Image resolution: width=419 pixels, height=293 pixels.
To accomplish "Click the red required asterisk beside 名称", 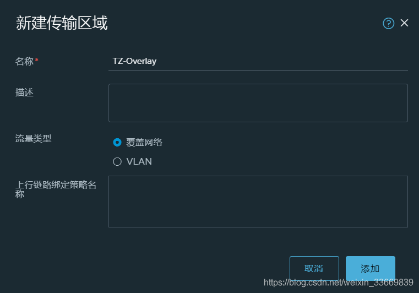I will tap(36, 60).
